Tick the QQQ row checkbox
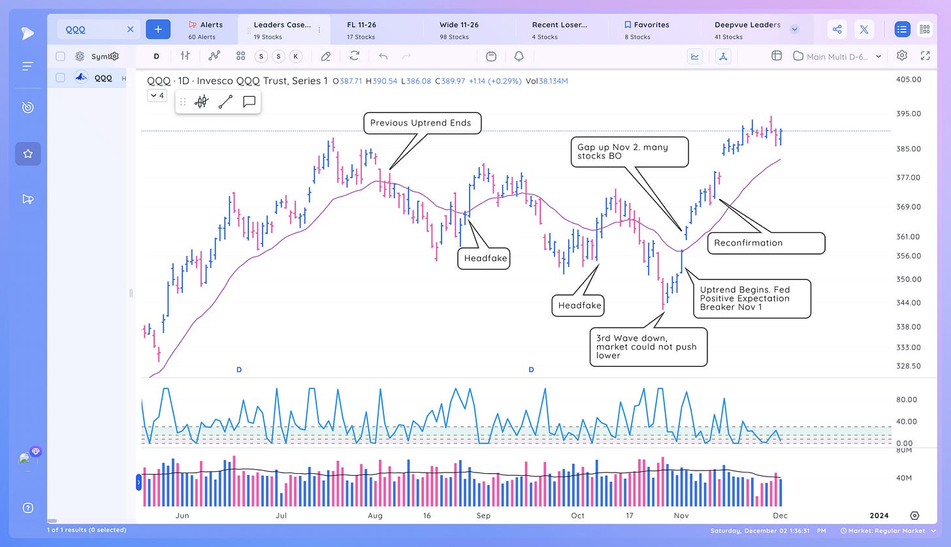The width and height of the screenshot is (951, 547). [x=60, y=78]
